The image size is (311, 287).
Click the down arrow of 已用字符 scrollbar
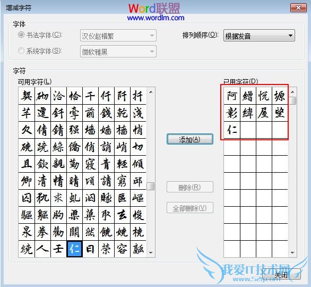tap(292, 252)
